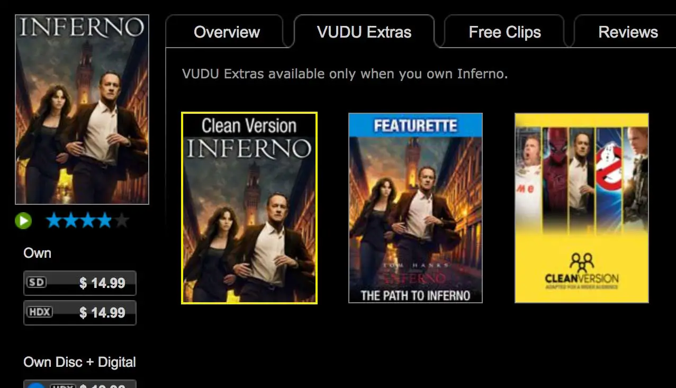Buy the SD version for $14.99
This screenshot has height=388, width=676.
pos(80,283)
